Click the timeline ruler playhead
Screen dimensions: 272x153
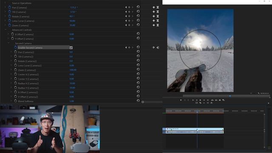coord(197,112)
